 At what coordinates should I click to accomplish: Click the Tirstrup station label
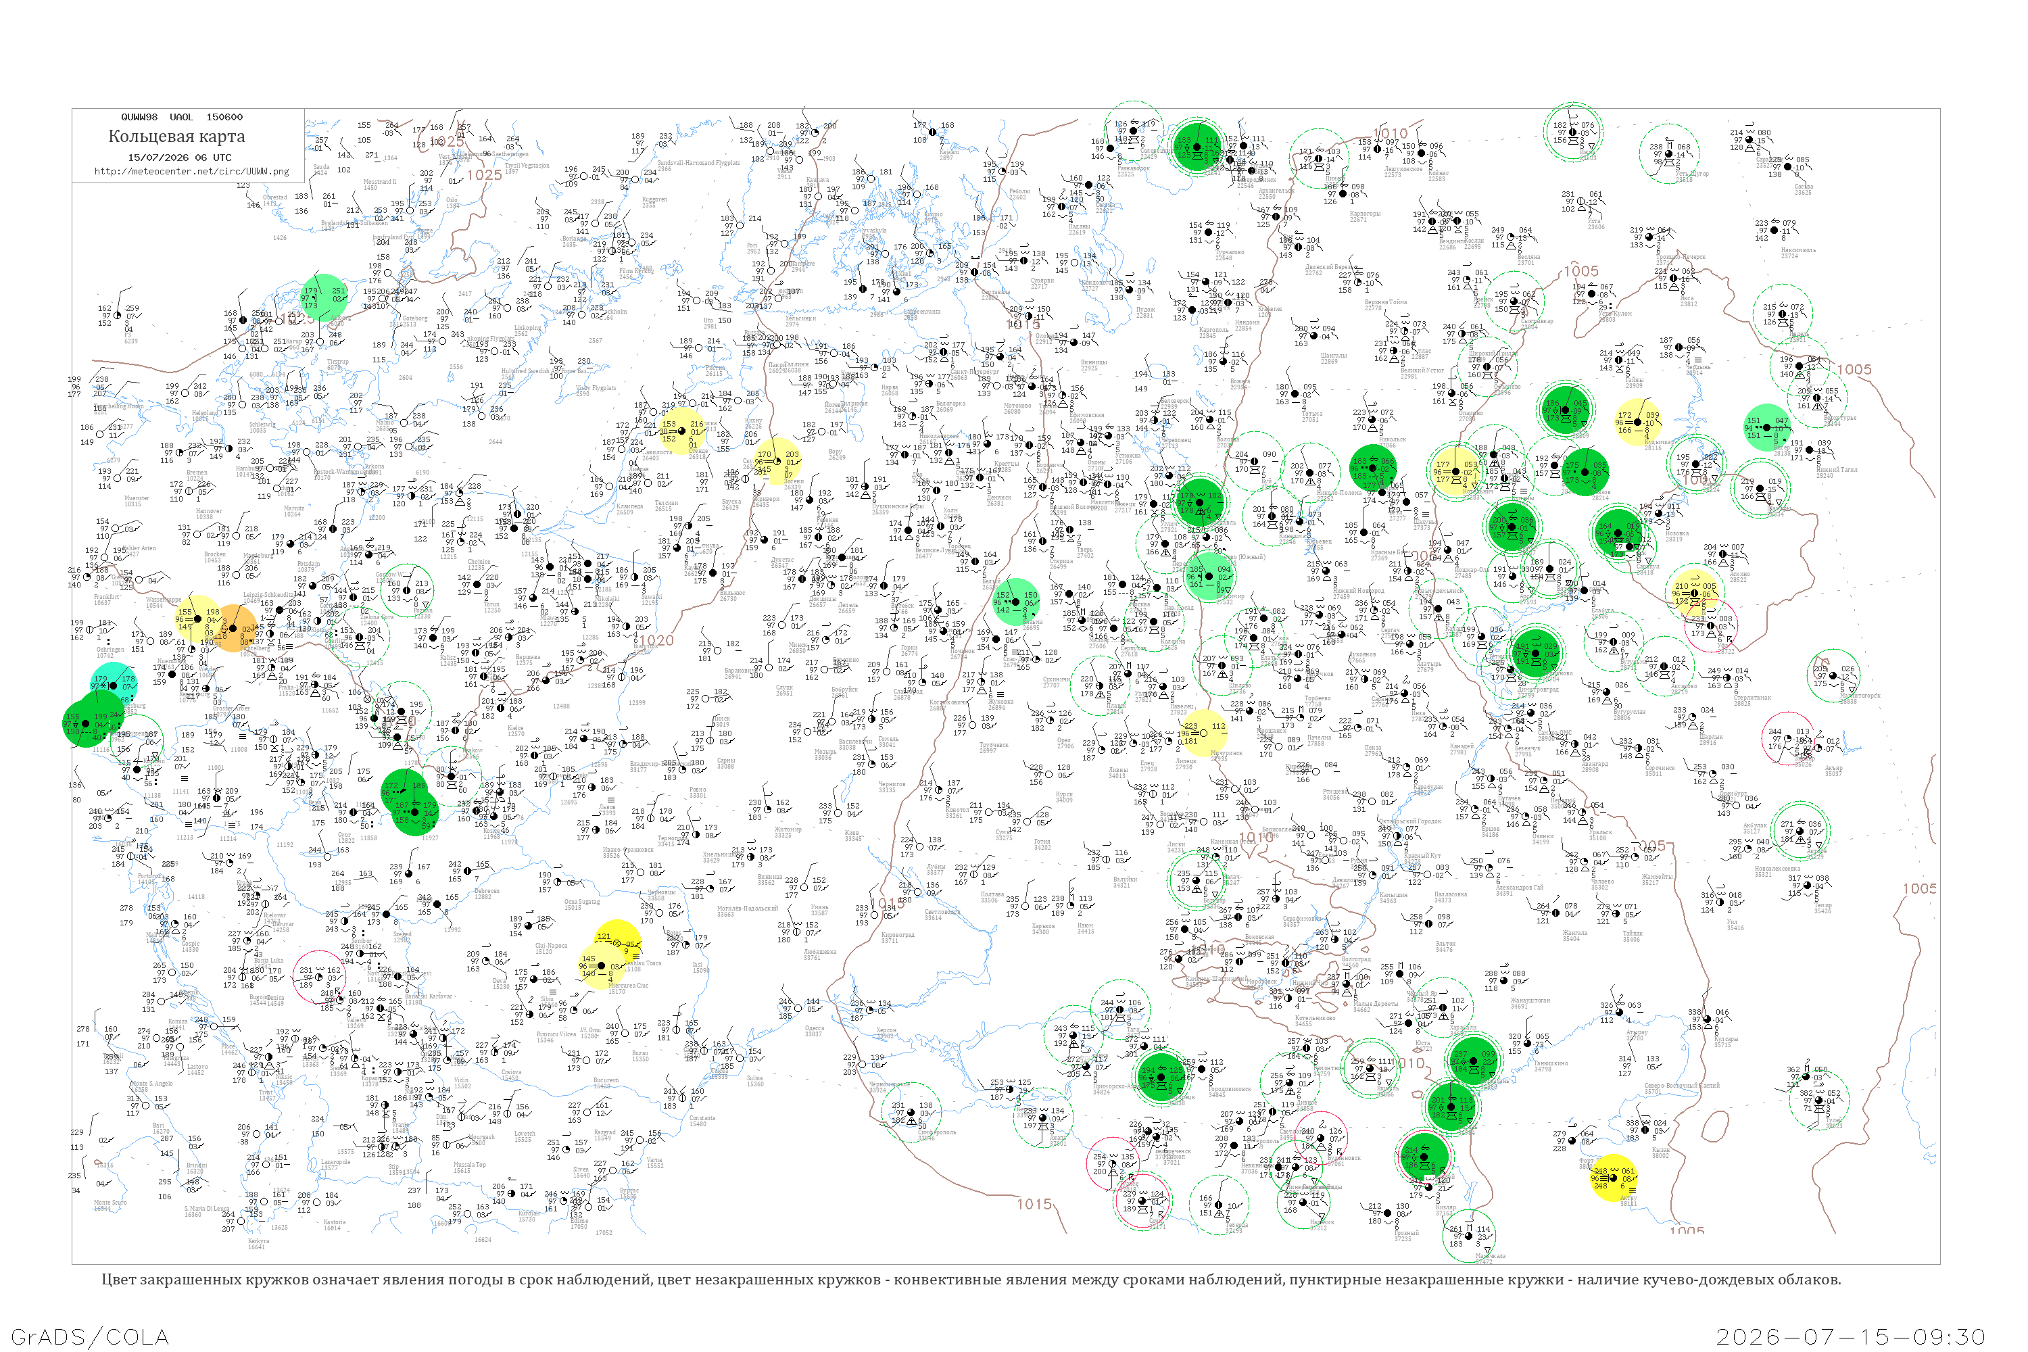(x=338, y=362)
